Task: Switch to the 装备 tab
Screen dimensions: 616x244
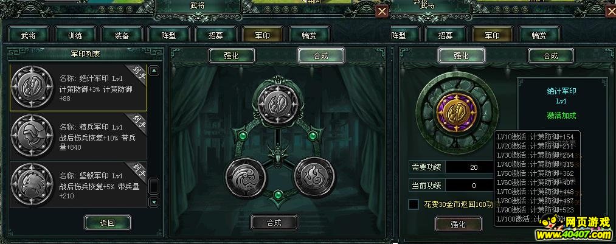Action: click(x=122, y=35)
